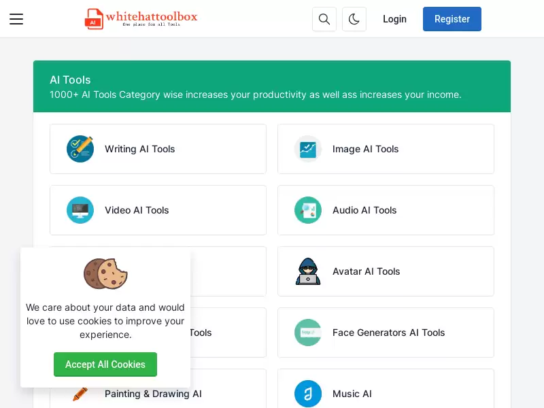Click the search magnifier icon

pyautogui.click(x=324, y=19)
